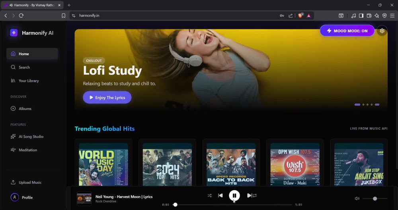Select the first carousel indicator dot
398x210 pixels.
click(x=357, y=104)
